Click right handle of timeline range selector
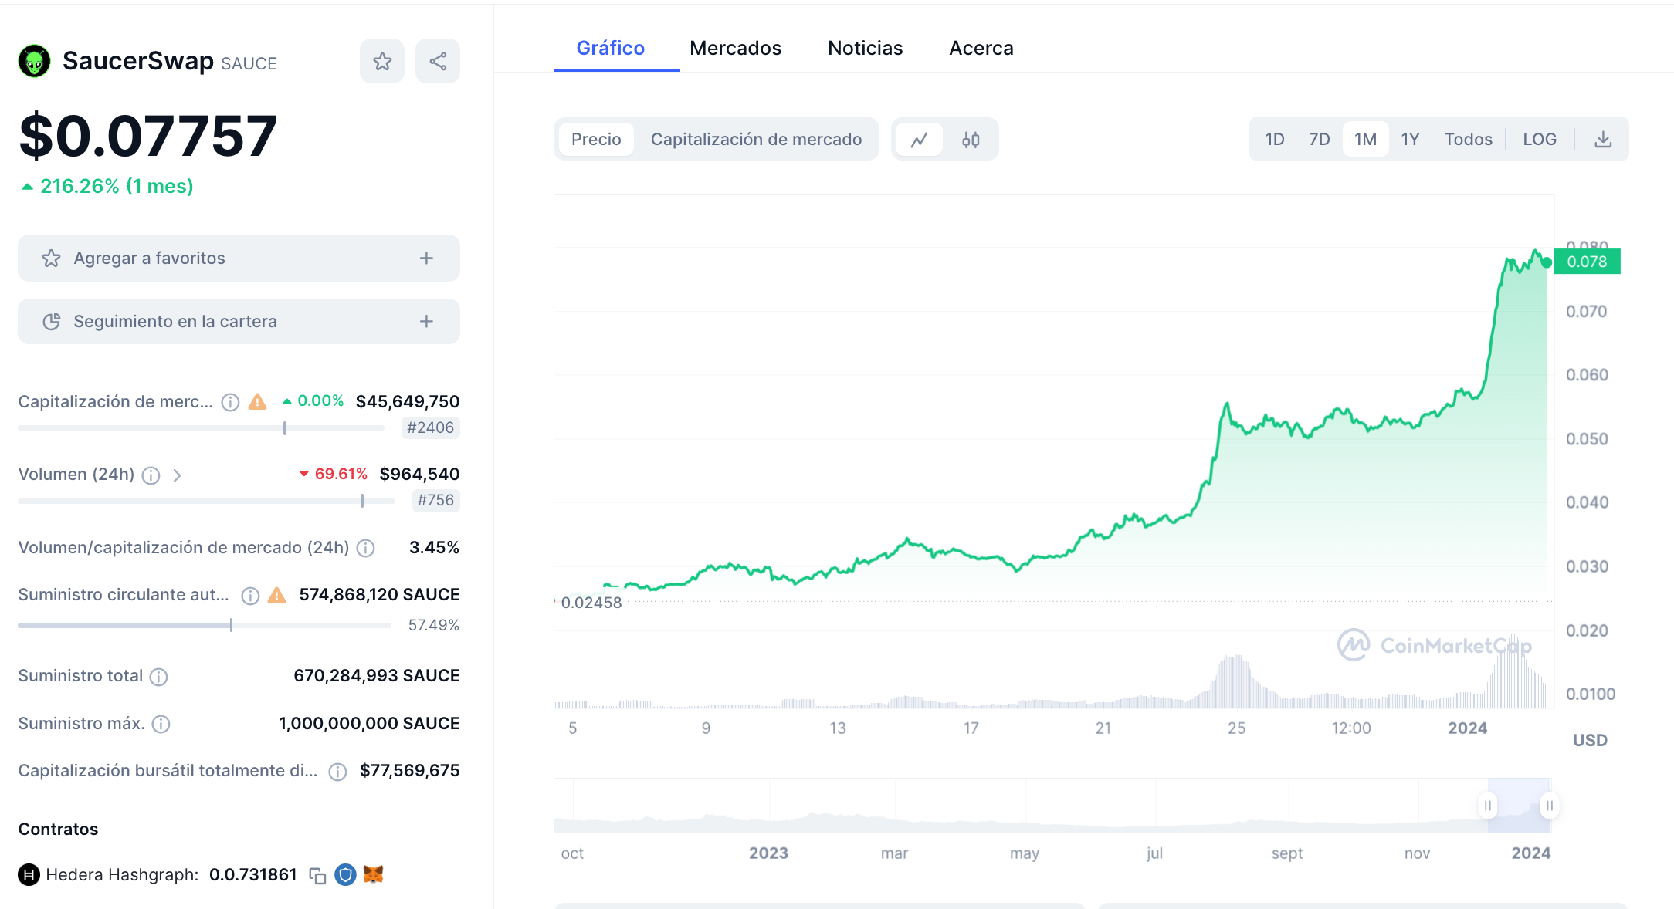 [1549, 806]
